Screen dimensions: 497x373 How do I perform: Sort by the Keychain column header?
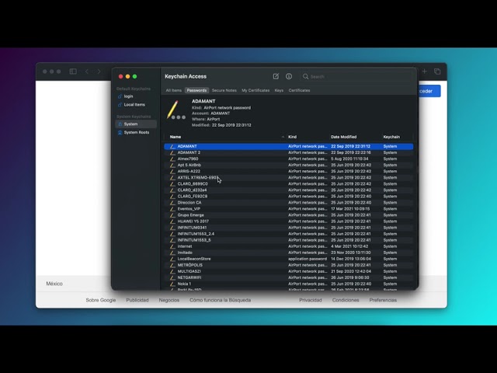pyautogui.click(x=391, y=137)
